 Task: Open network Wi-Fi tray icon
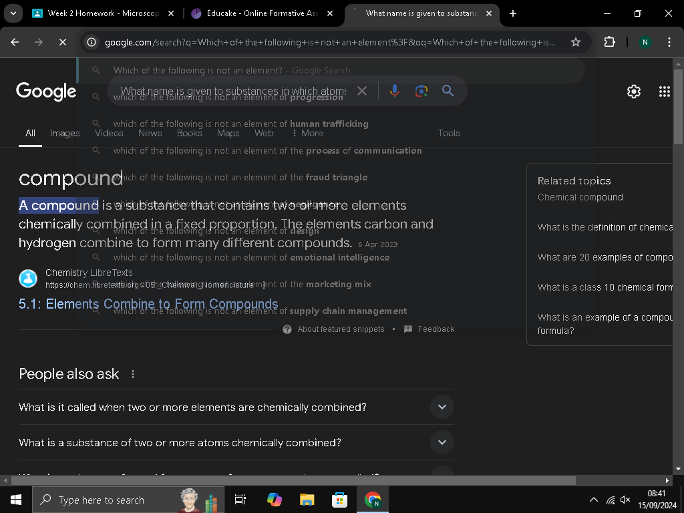click(x=611, y=500)
